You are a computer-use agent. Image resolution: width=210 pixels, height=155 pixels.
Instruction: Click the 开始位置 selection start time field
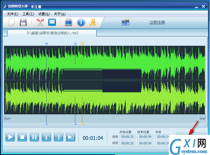tap(127, 137)
